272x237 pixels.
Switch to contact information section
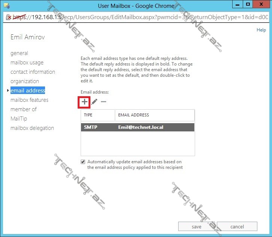pyautogui.click(x=33, y=72)
